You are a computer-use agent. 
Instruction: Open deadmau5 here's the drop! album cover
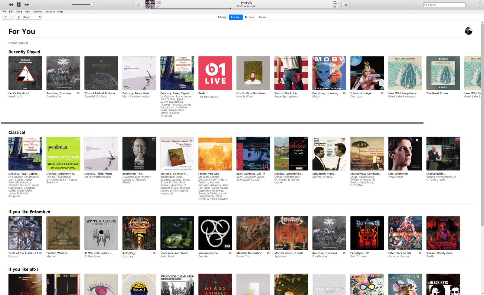25,73
